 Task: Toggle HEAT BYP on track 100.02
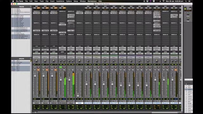pos(38,8)
